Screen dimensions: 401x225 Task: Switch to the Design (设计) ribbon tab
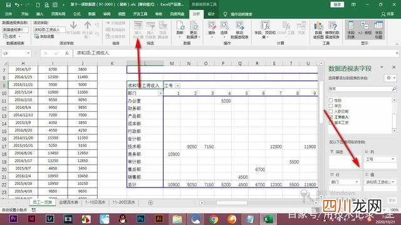pos(211,14)
